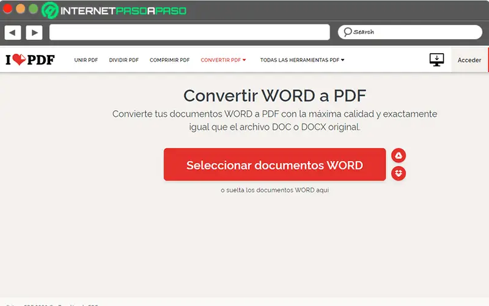Open the desktop app download icon
Screen dimensions: 489x306
(436, 59)
